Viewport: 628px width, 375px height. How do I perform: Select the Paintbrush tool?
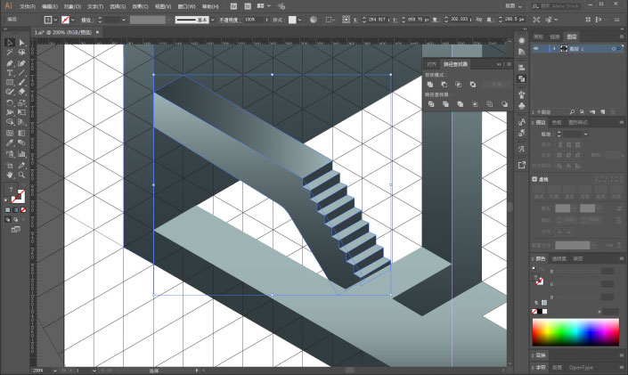21,83
